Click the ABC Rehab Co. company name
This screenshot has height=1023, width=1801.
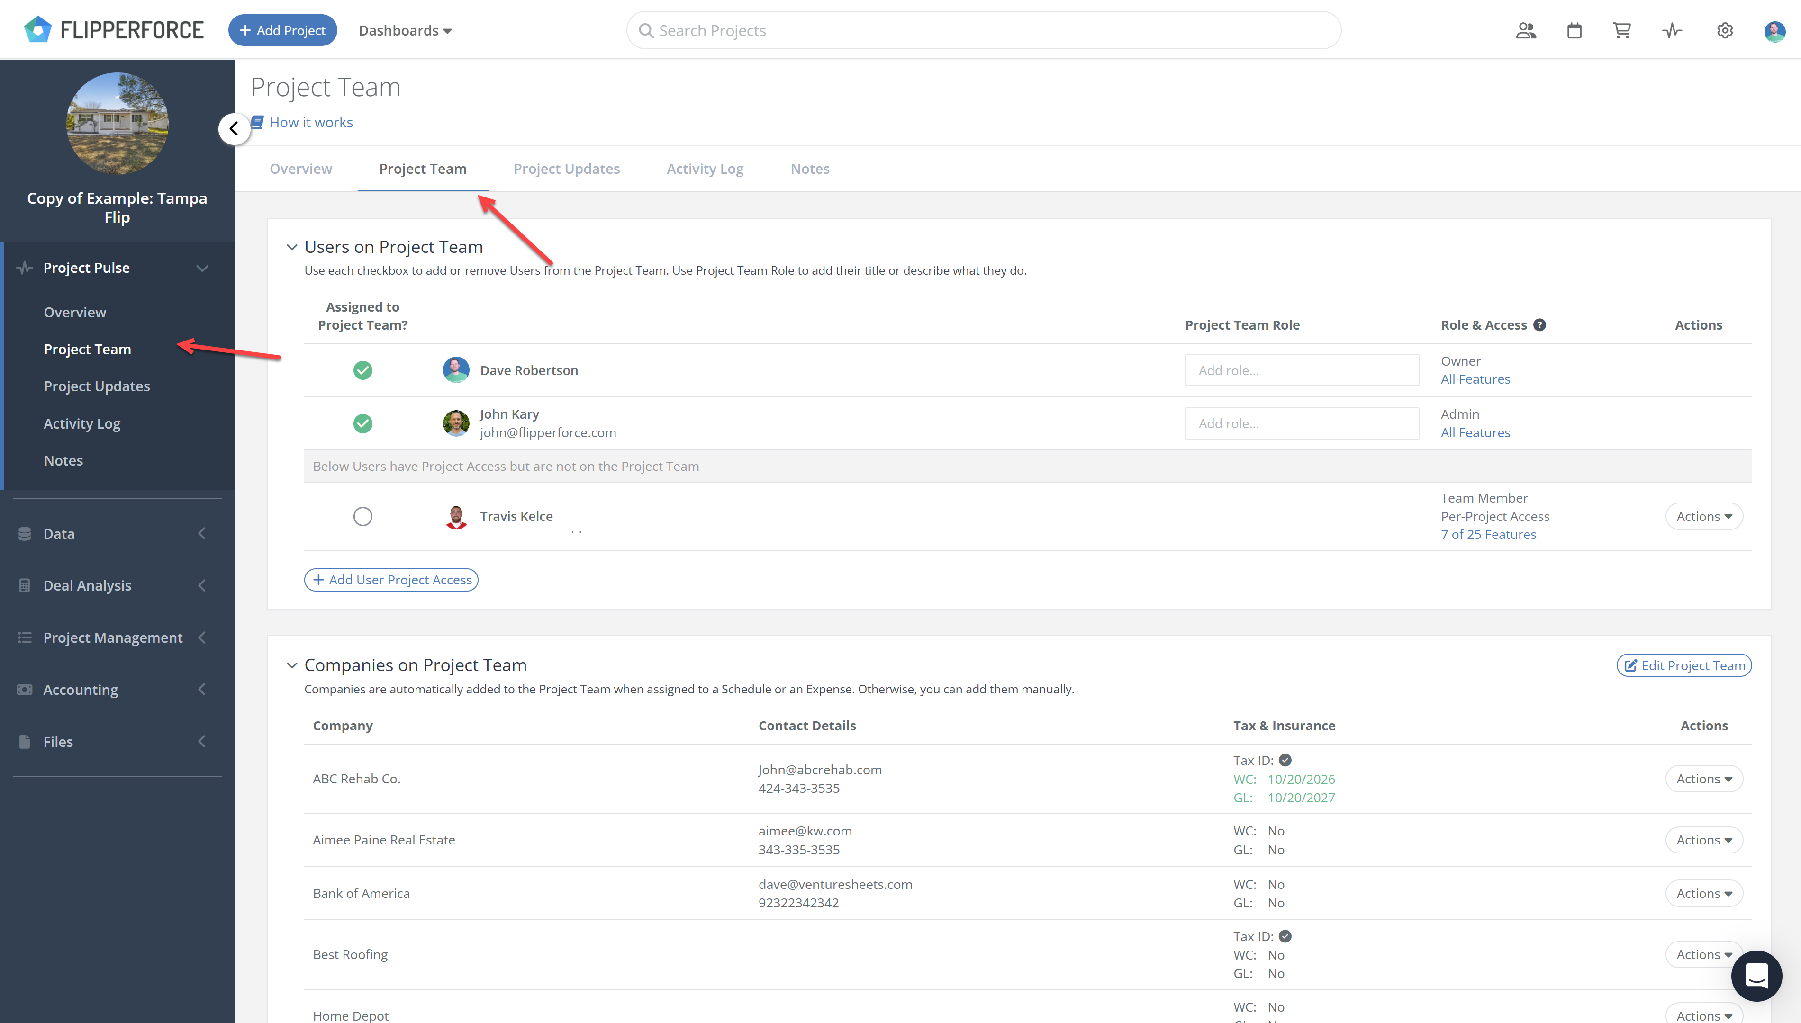coord(356,779)
